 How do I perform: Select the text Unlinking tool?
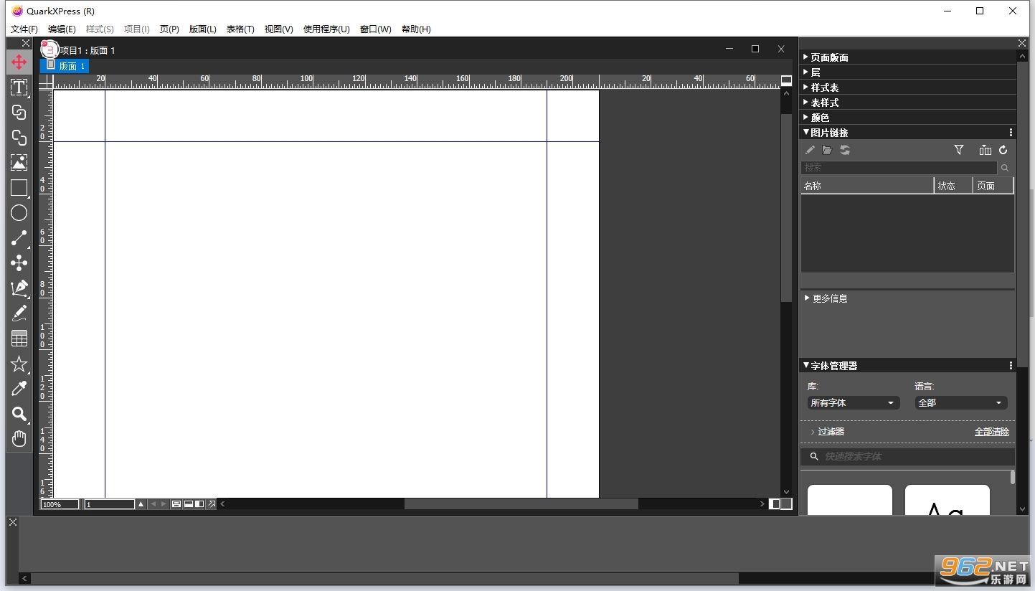(19, 138)
